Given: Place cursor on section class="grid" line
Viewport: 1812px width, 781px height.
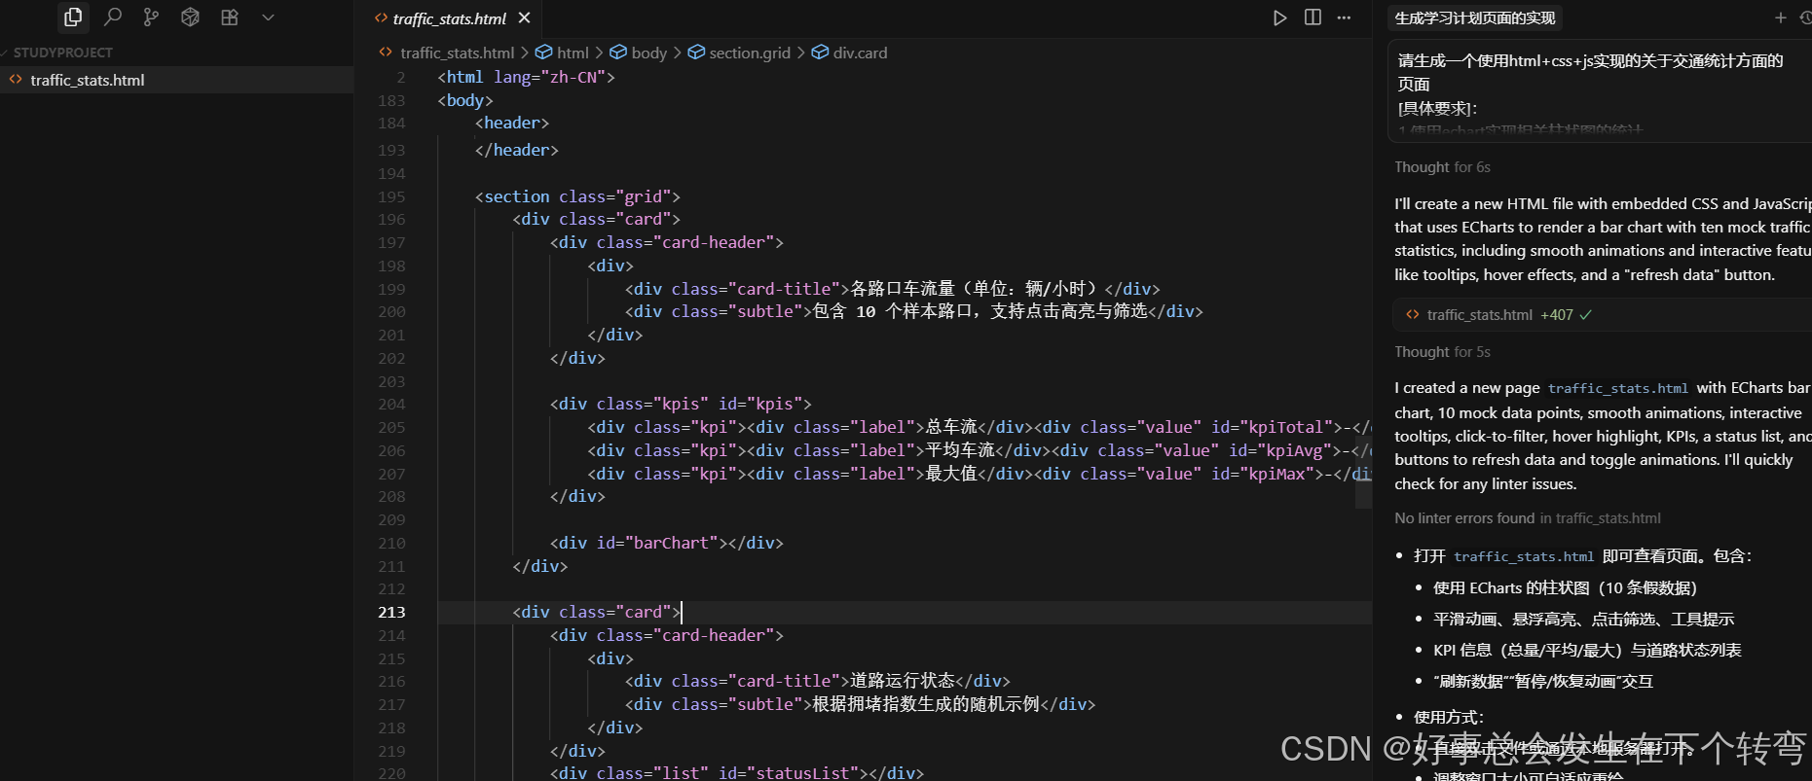Looking at the screenshot, I should coord(577,196).
